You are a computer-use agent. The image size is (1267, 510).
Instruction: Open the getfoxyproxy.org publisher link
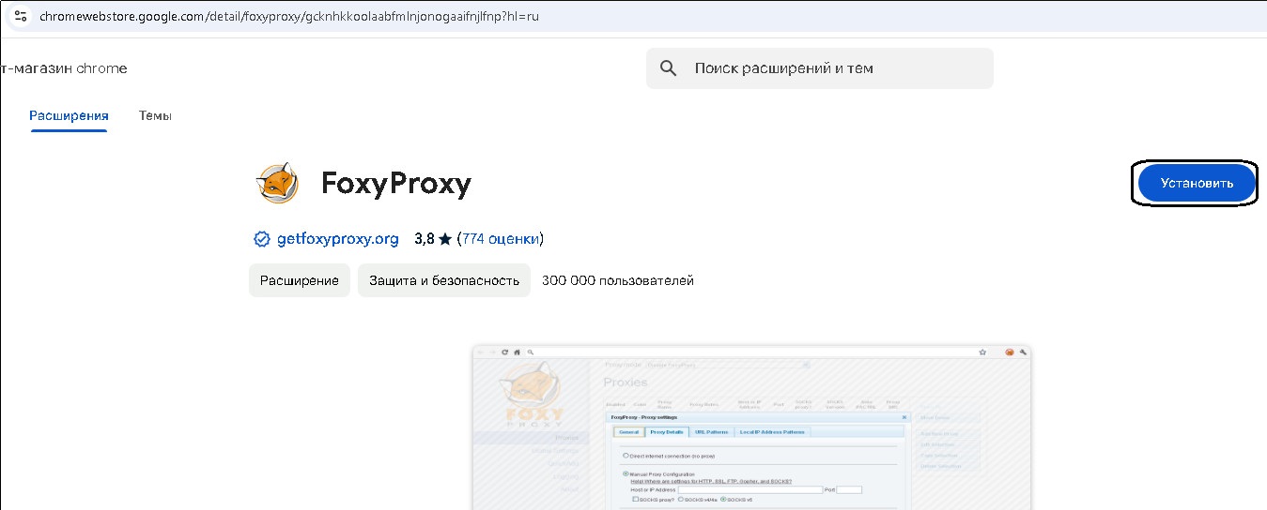tap(338, 239)
